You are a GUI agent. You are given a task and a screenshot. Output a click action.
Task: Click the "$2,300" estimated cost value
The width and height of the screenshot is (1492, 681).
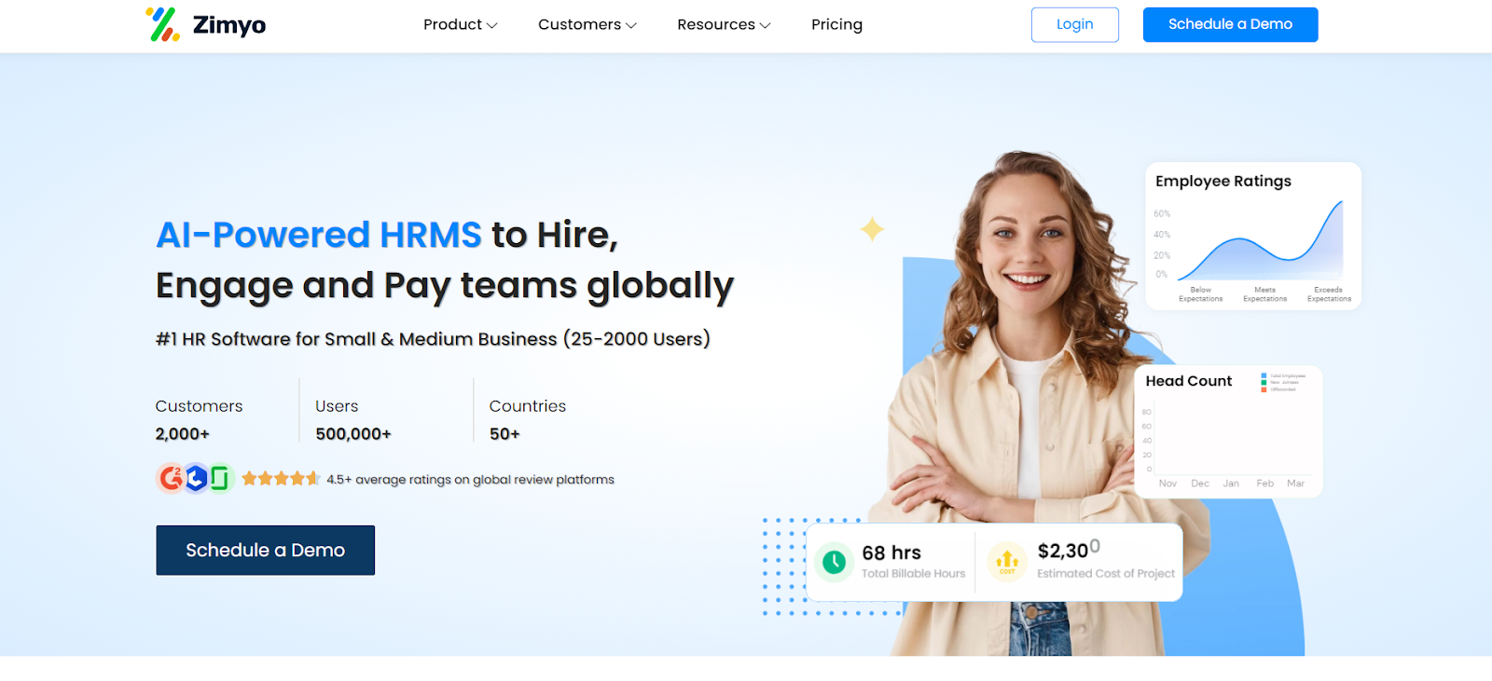click(x=1069, y=550)
